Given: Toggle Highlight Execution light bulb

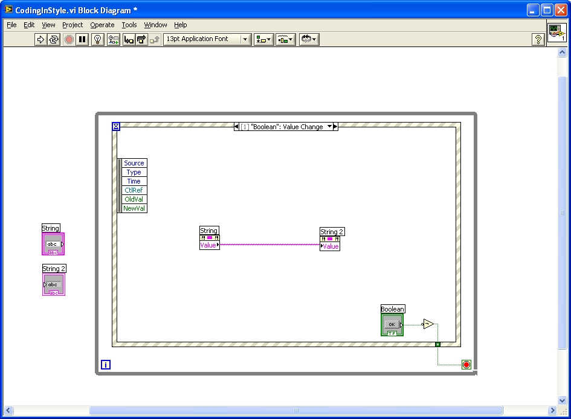Looking at the screenshot, I should point(98,39).
